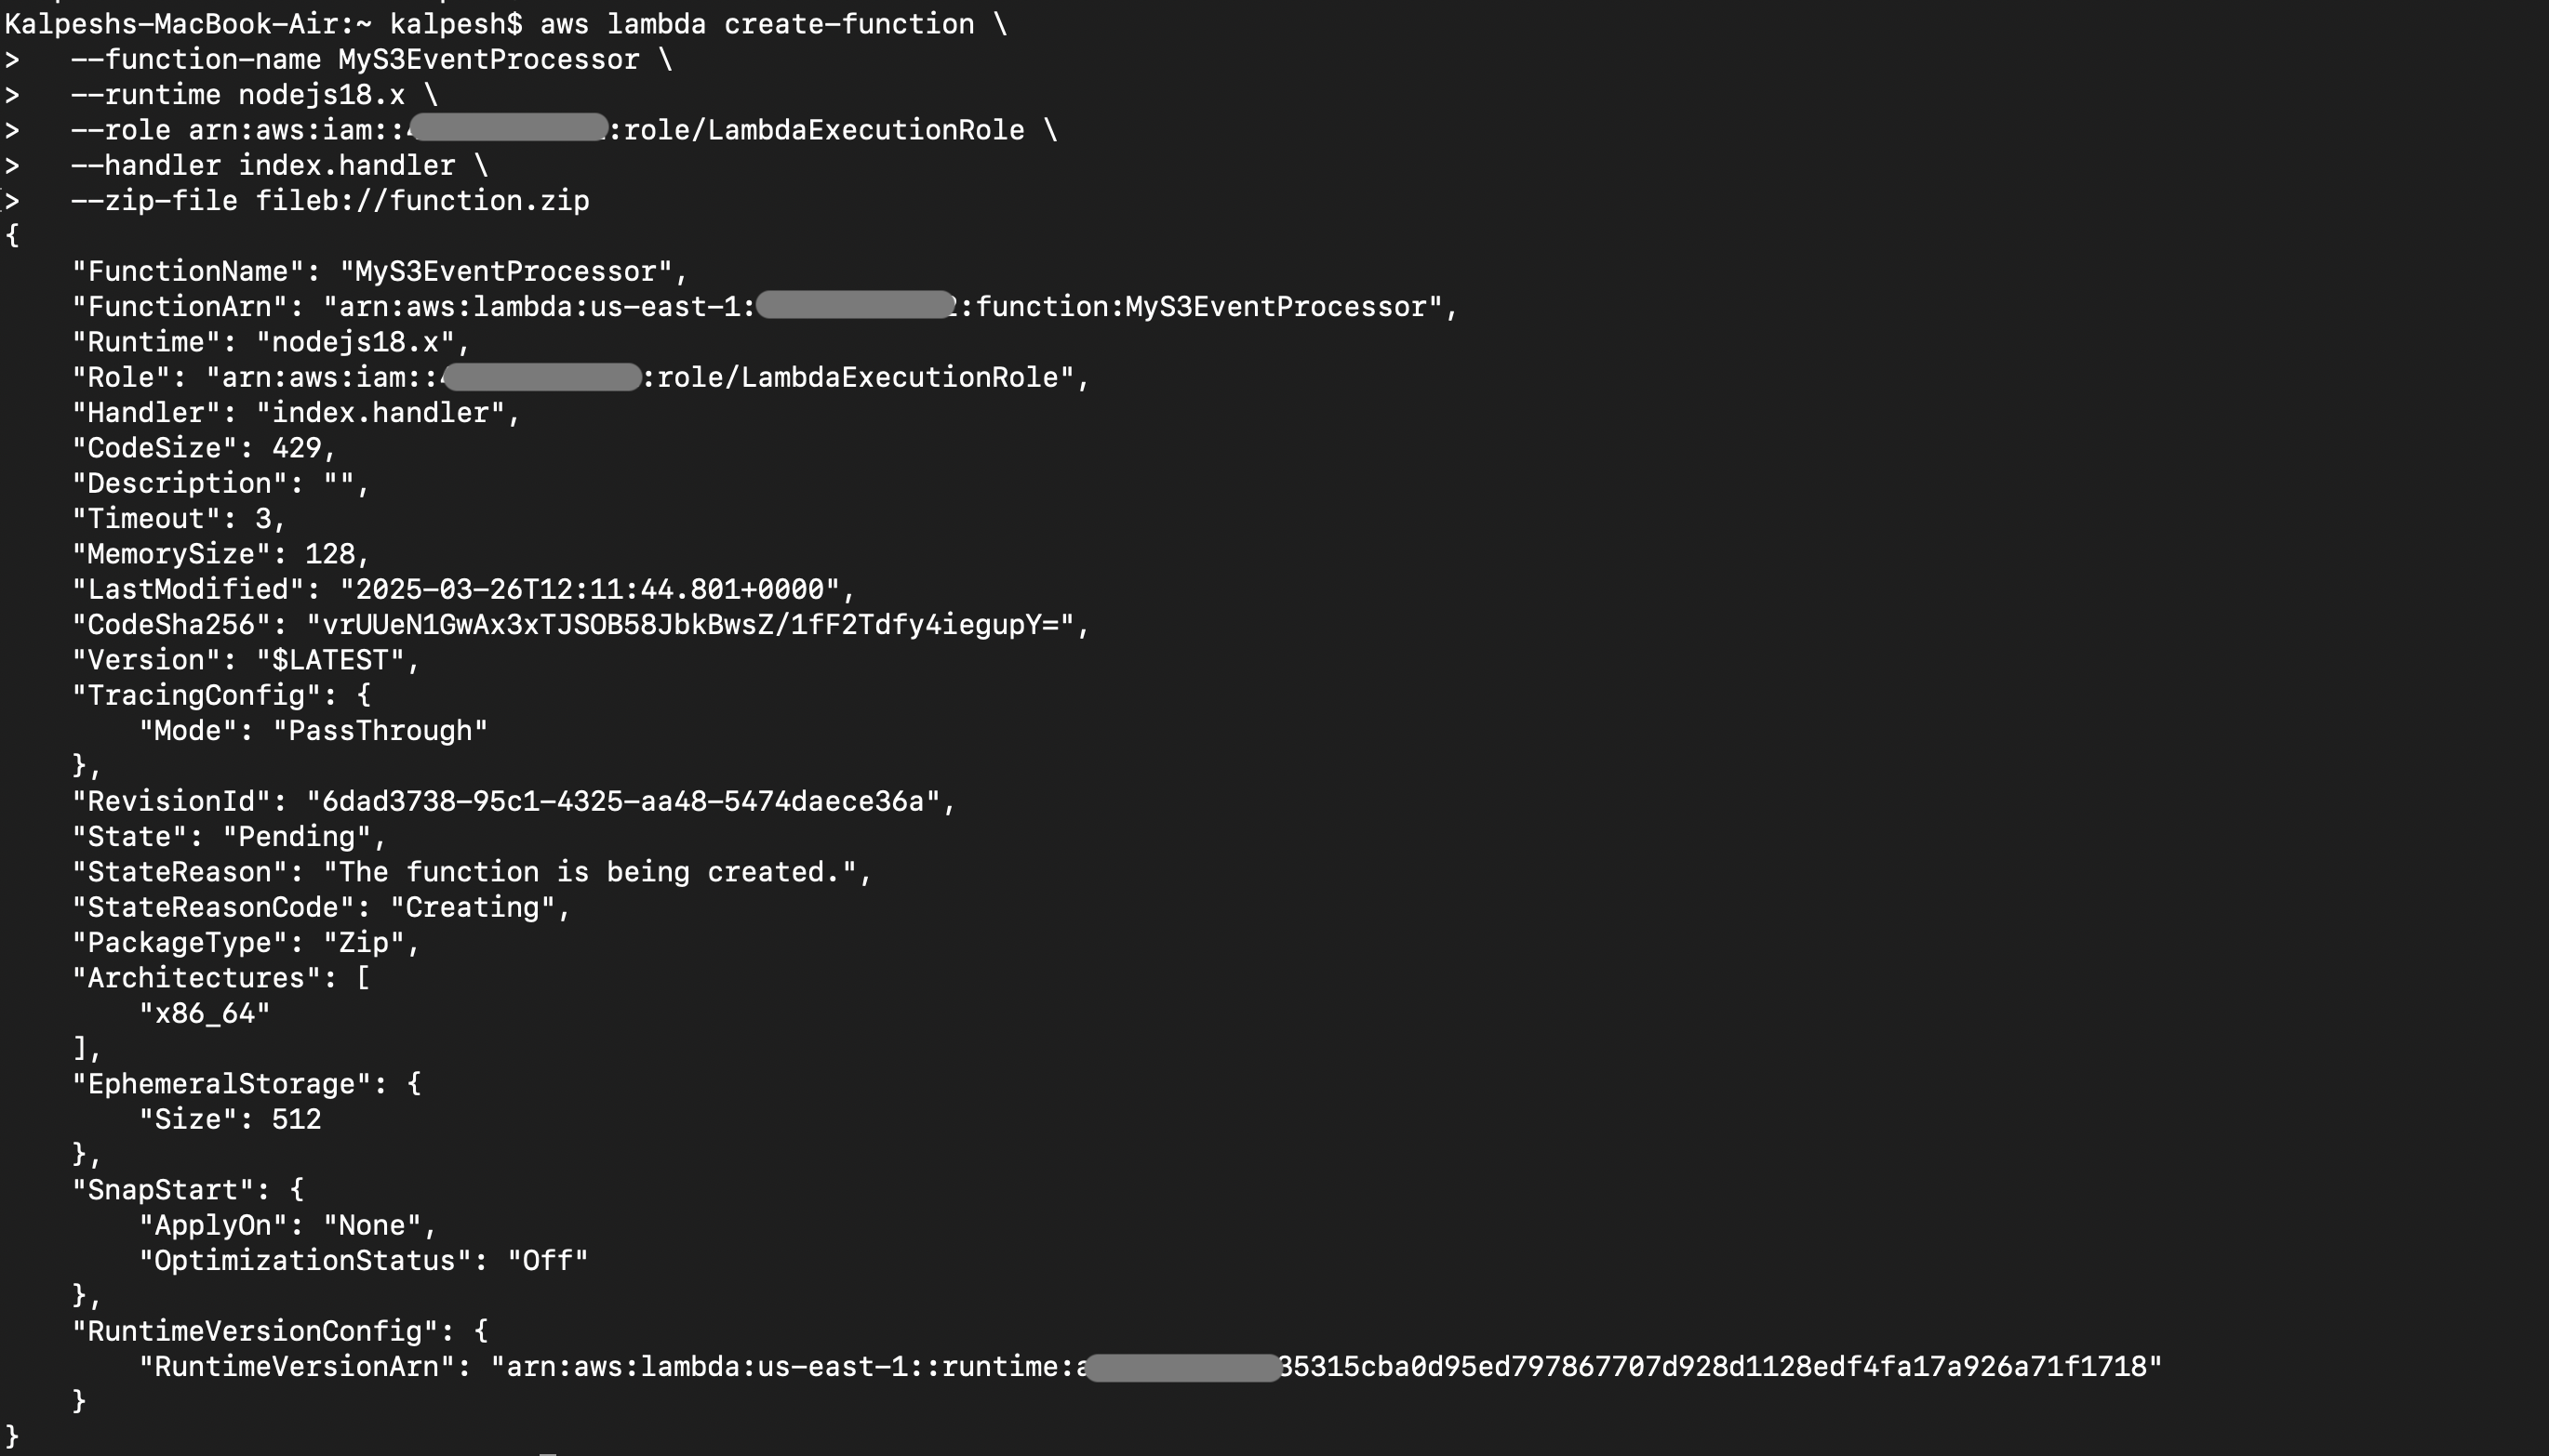Click the redacted account ID in --role
The image size is (2549, 1456).
coord(508,128)
